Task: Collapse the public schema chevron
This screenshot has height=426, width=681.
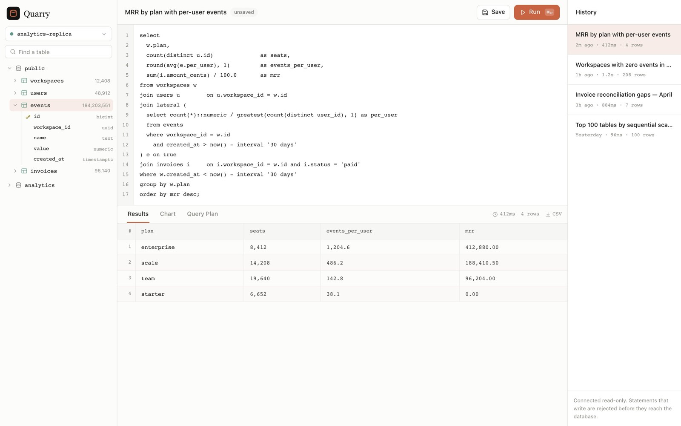Action: coord(9,68)
